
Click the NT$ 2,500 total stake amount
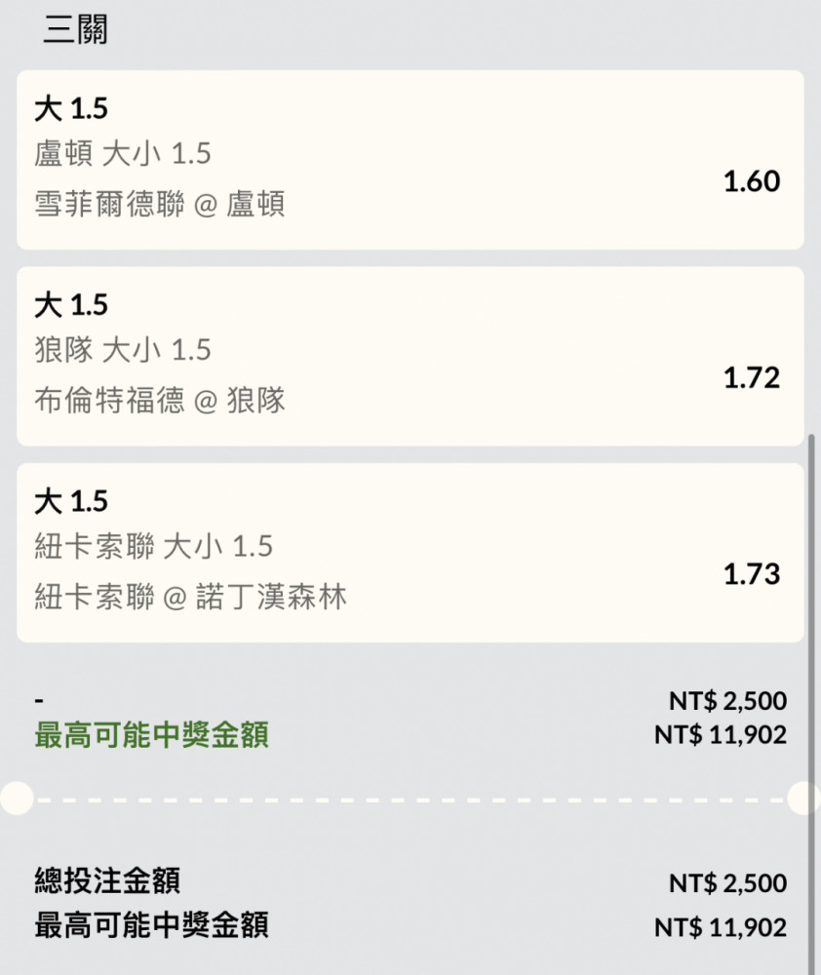click(727, 883)
